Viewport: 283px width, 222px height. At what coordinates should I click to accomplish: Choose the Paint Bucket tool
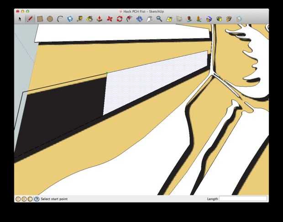click(x=89, y=19)
